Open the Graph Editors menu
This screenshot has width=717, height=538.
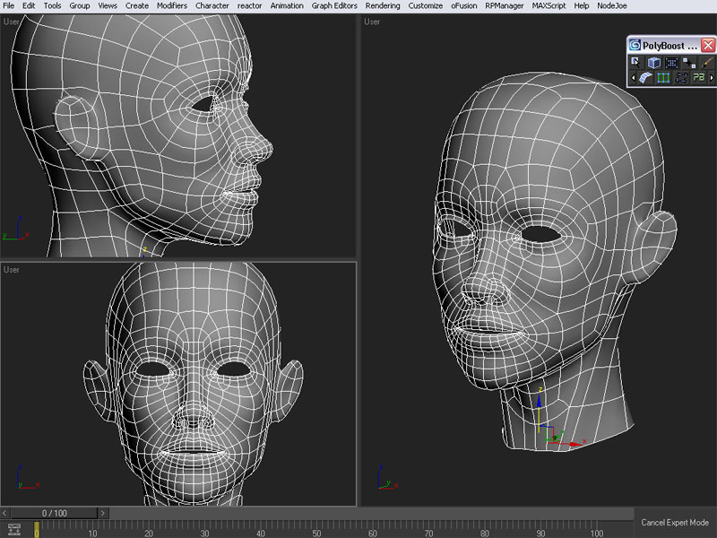[334, 6]
